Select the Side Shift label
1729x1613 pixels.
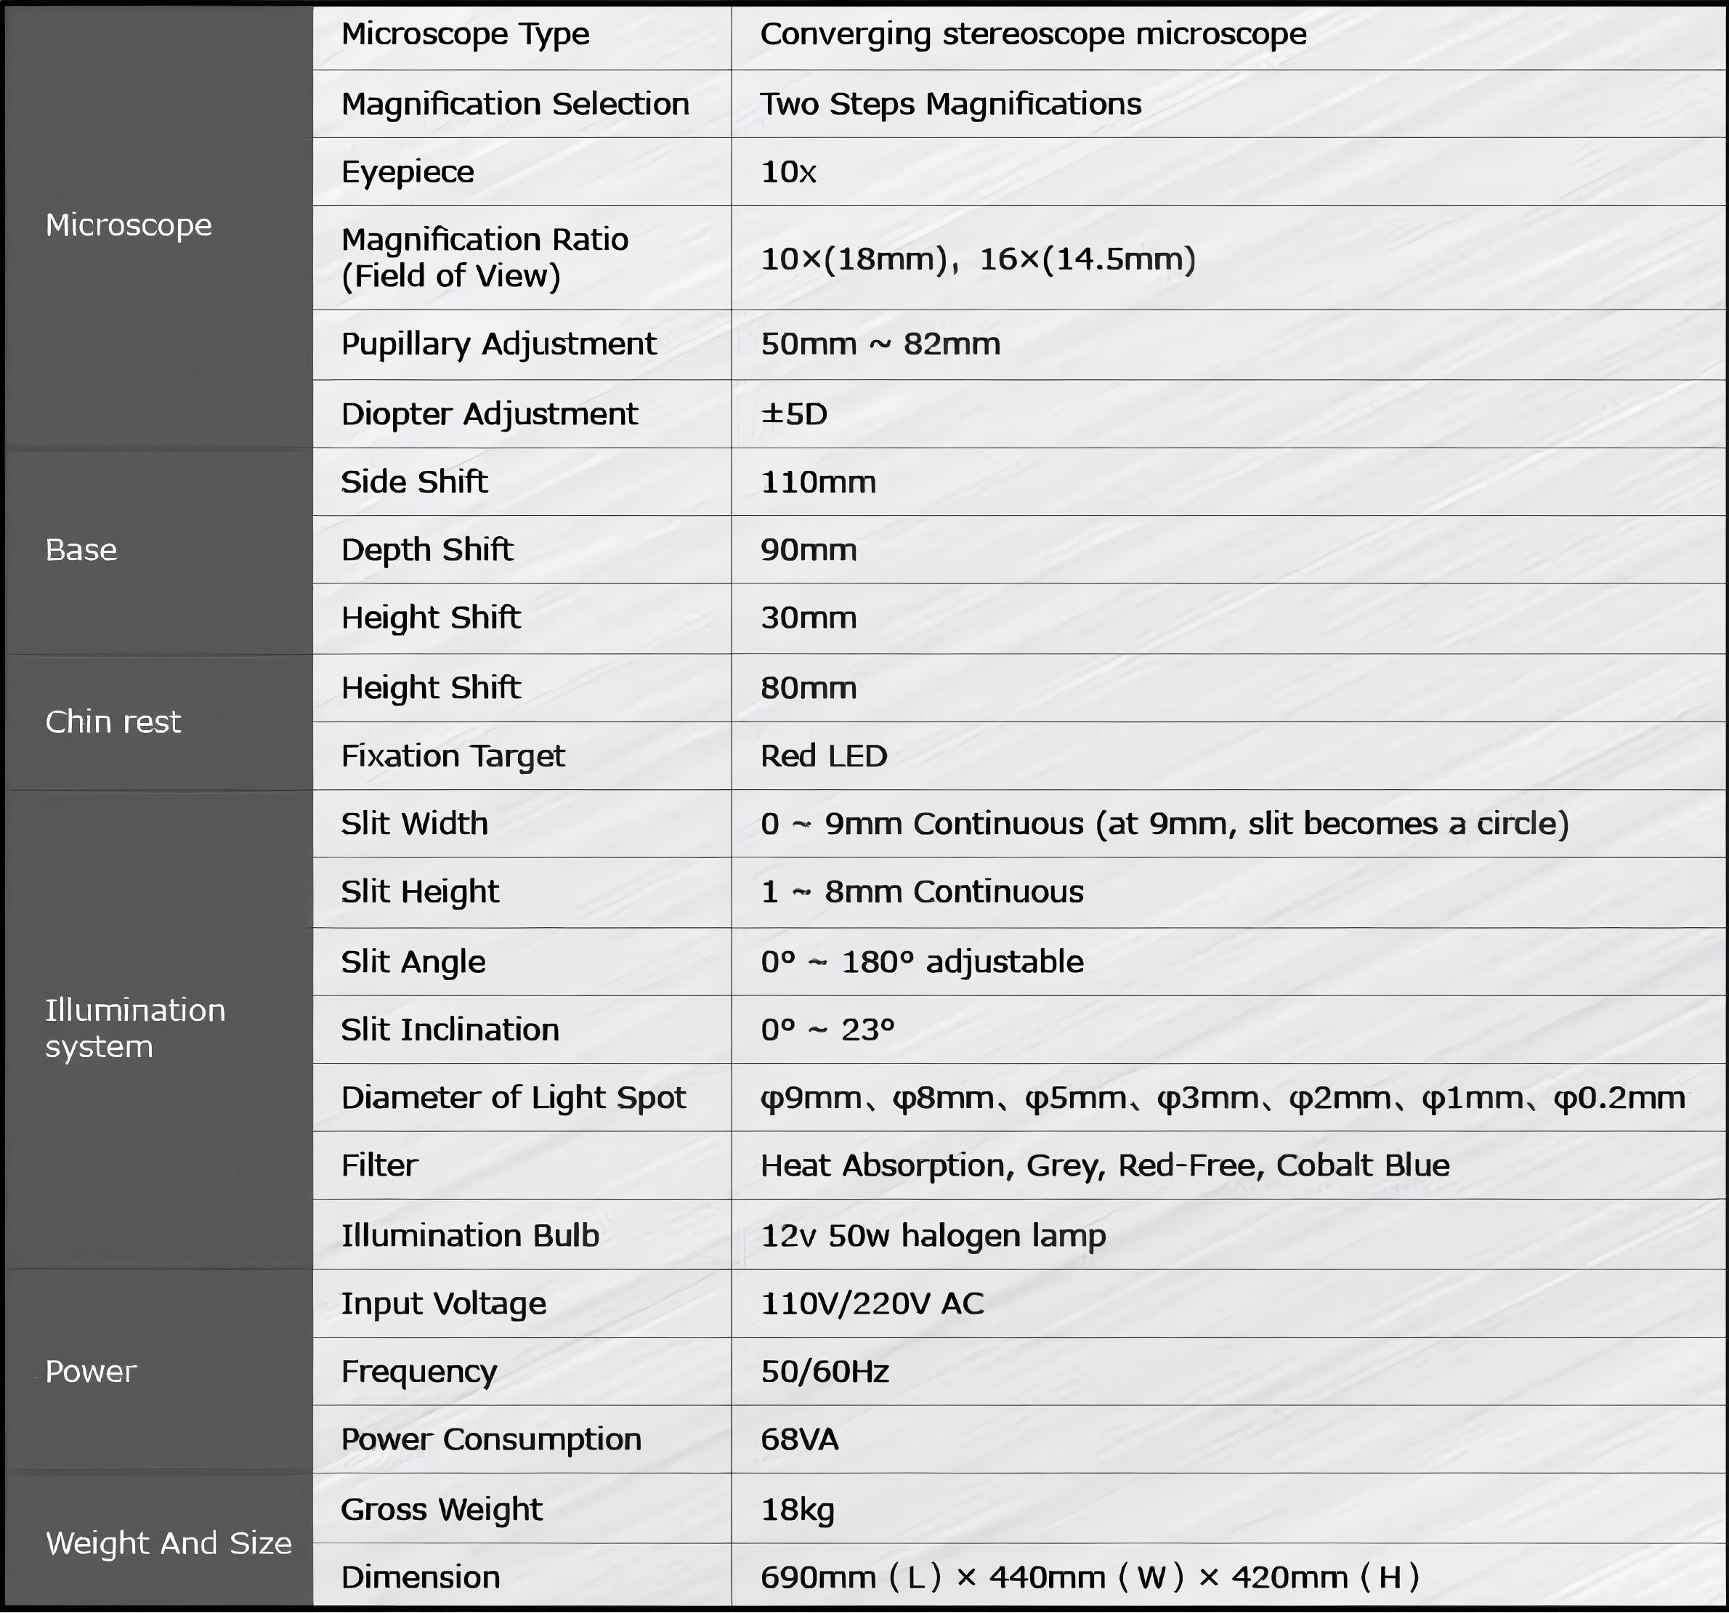click(x=414, y=482)
